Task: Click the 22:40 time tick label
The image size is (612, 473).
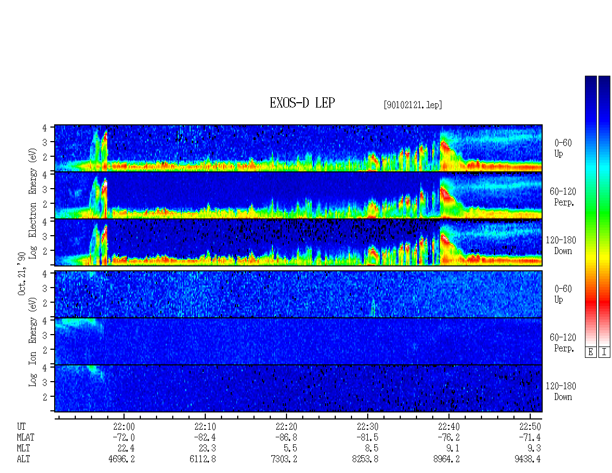Action: 449,427
